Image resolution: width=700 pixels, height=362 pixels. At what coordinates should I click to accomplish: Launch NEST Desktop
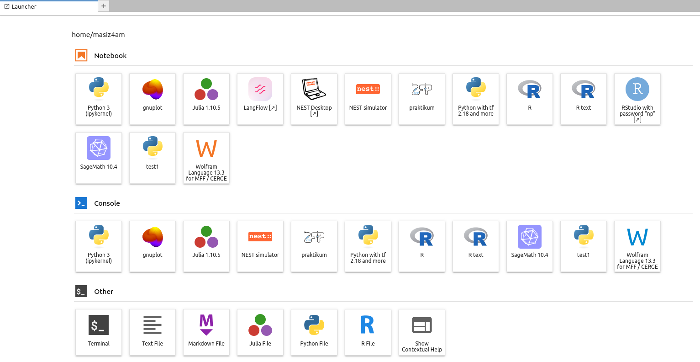point(314,99)
